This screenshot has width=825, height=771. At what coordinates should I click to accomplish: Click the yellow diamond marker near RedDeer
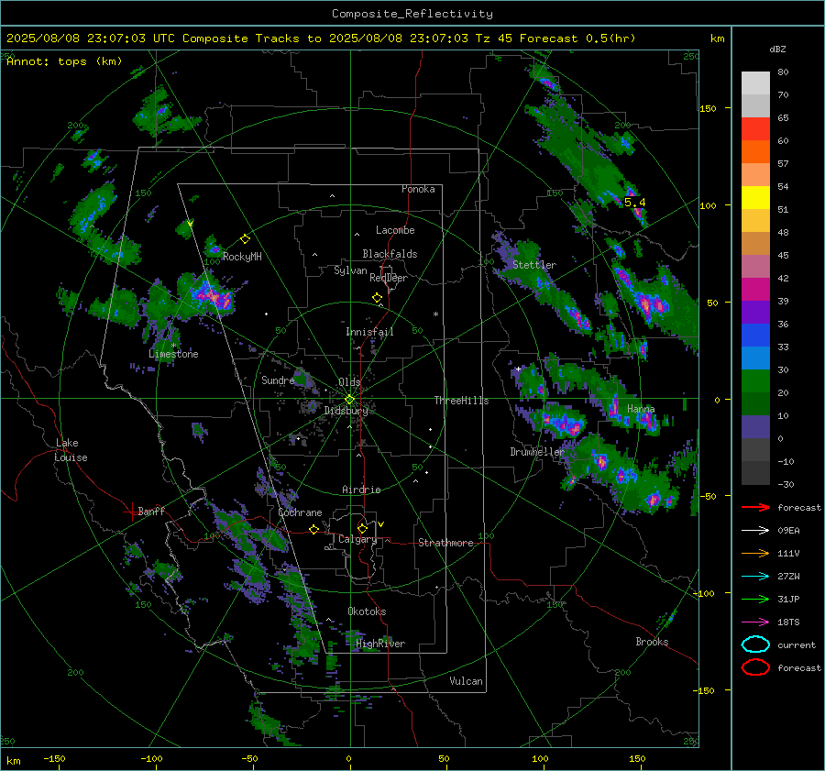click(377, 298)
